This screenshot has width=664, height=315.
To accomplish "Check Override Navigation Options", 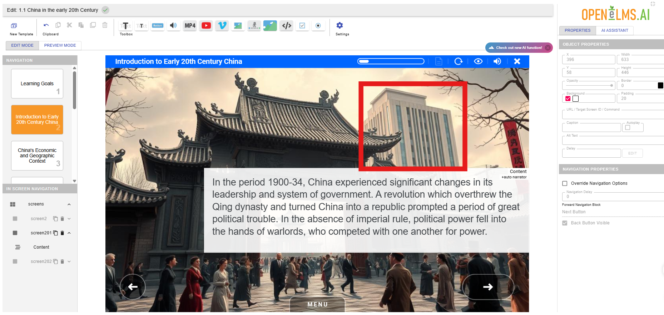I will point(565,183).
